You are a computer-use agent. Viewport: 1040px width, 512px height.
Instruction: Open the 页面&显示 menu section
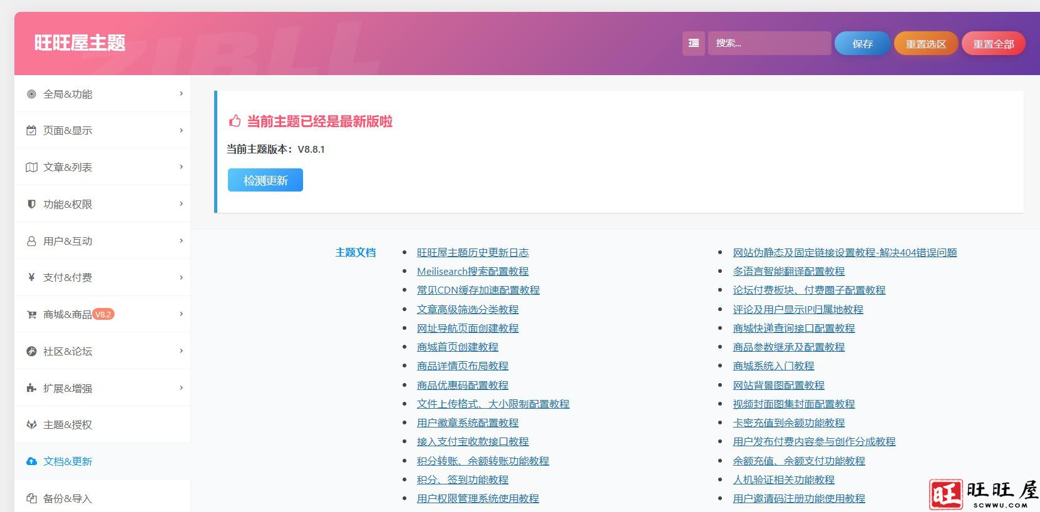coord(102,130)
